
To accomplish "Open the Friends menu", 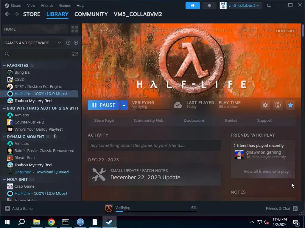I will point(47,5).
